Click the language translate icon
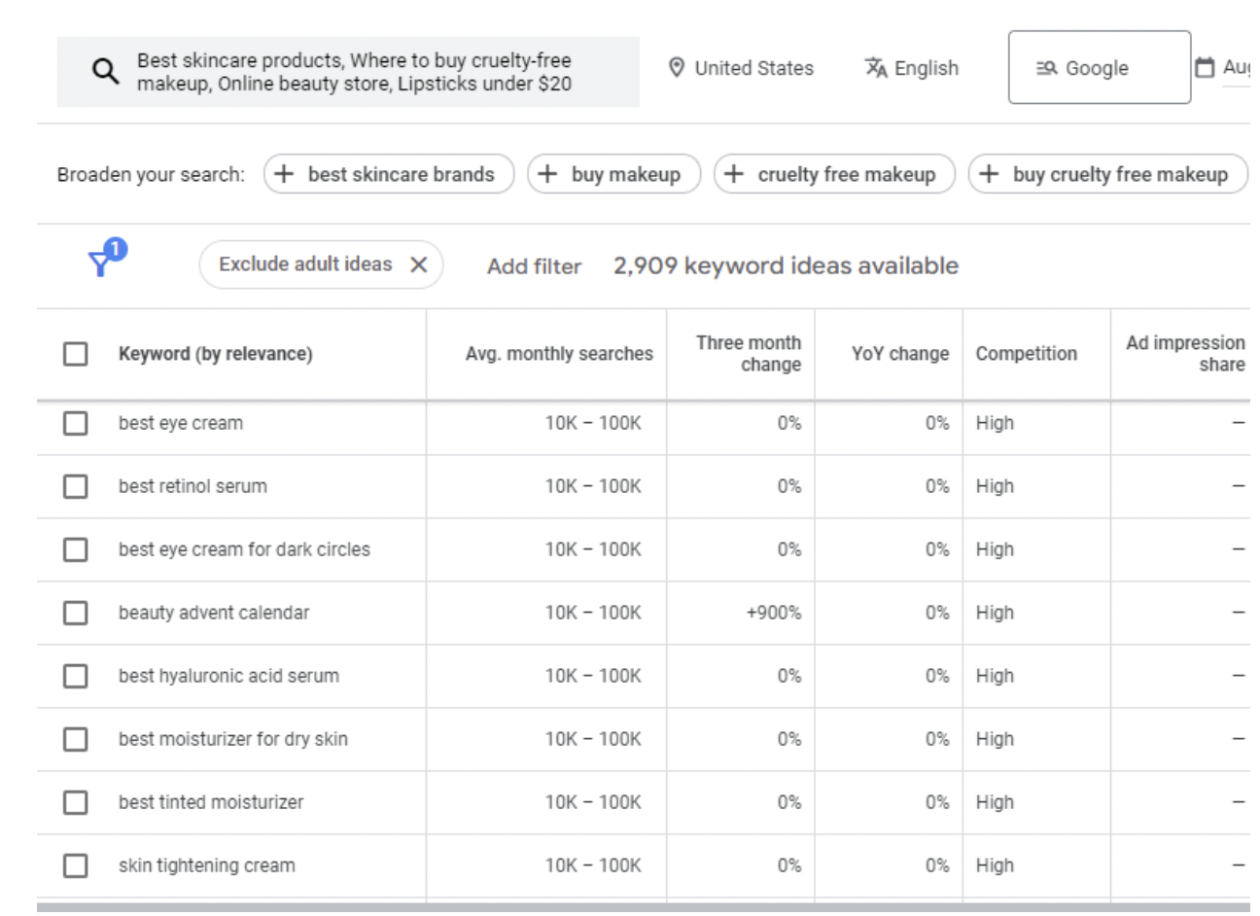 876,68
